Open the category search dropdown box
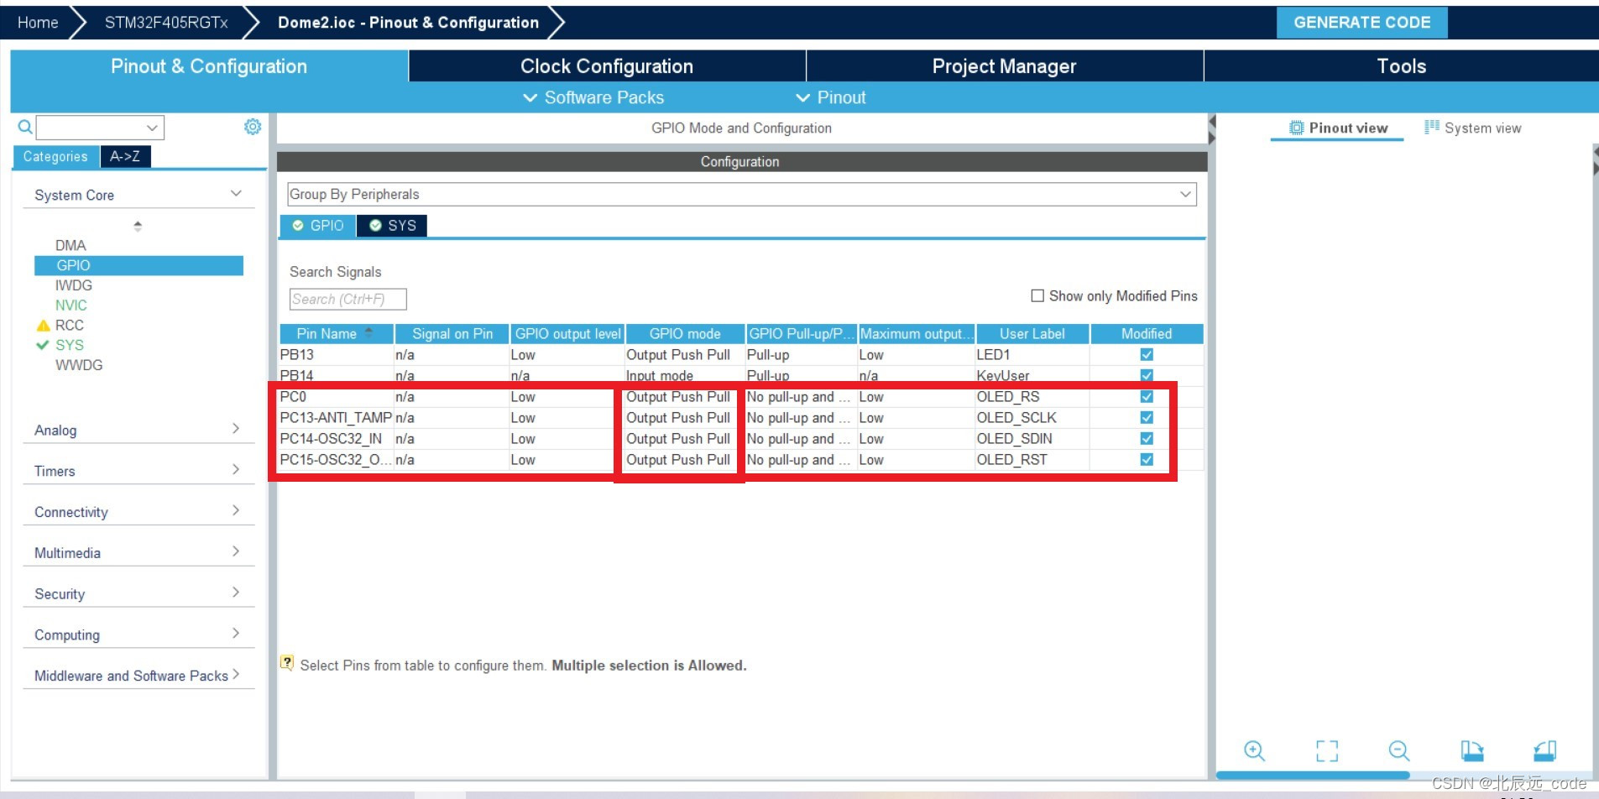Screen dimensions: 1599x799 pos(100,128)
